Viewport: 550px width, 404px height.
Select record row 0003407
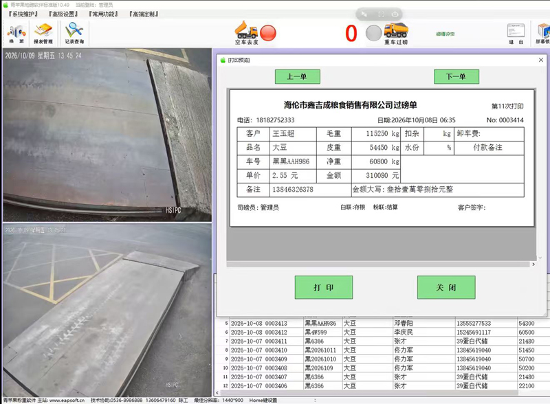point(383,377)
